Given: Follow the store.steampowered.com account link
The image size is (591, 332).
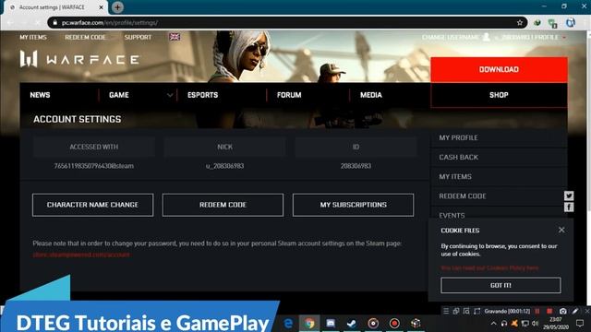Looking at the screenshot, I should point(81,255).
